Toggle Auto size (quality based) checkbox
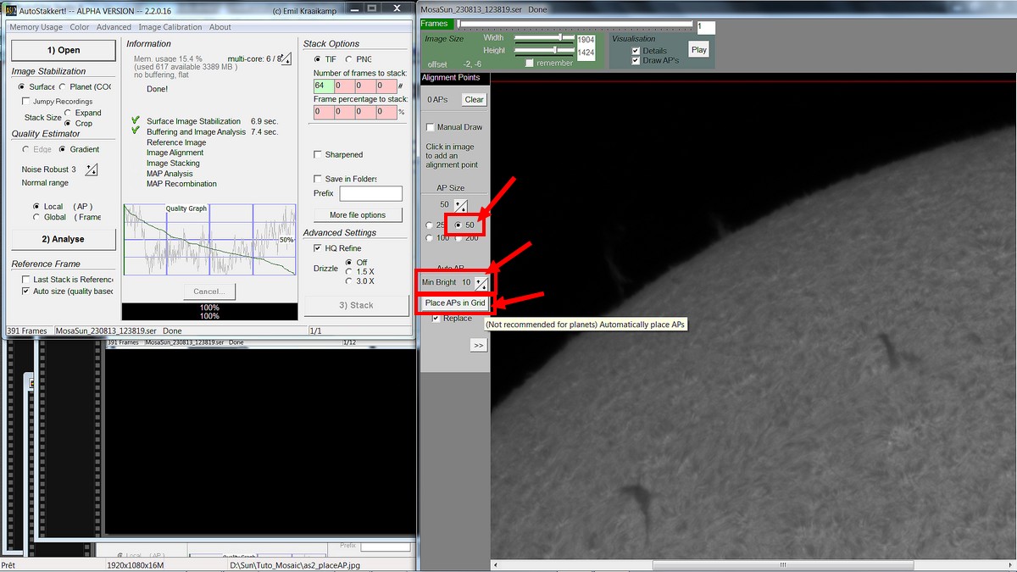The image size is (1017, 572). tap(68, 291)
